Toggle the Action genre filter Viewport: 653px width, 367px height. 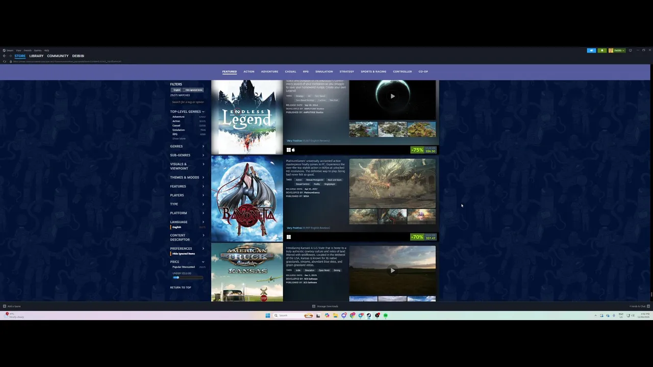pyautogui.click(x=188, y=121)
